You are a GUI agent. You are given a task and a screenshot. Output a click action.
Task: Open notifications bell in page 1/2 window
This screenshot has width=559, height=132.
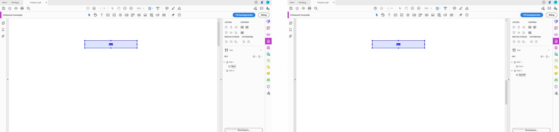click(262, 2)
